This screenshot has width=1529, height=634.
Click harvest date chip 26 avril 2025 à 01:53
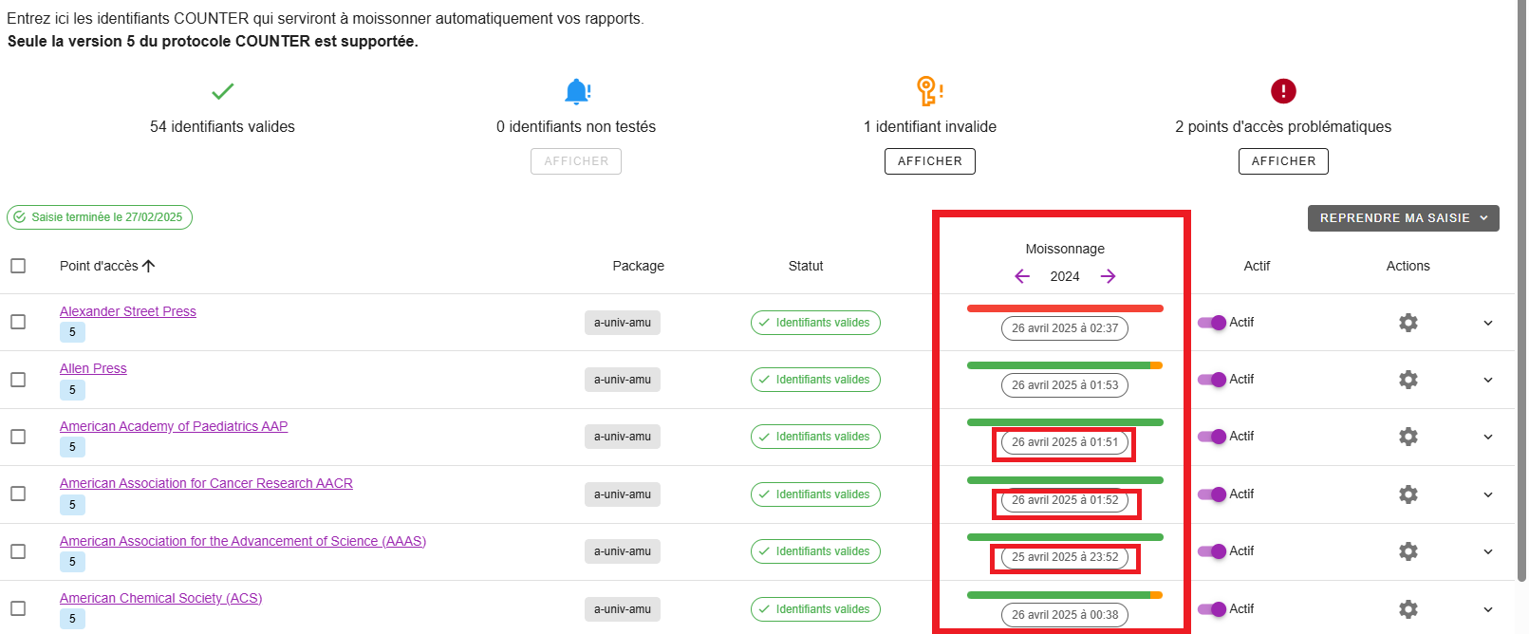[1065, 385]
